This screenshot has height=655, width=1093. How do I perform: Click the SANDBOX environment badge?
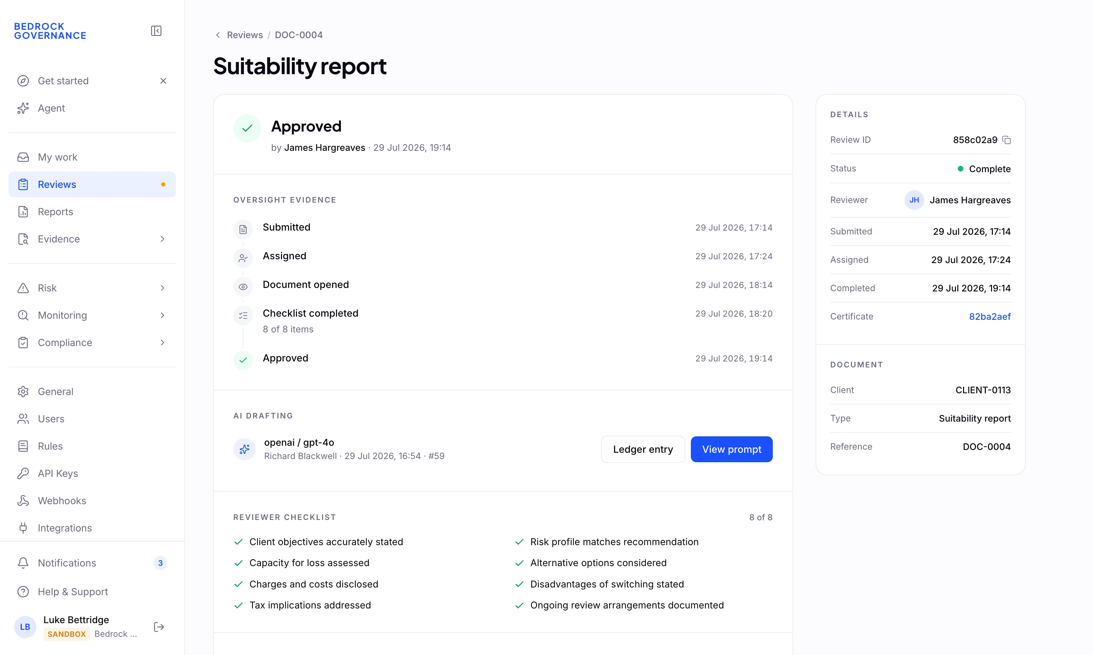click(67, 634)
